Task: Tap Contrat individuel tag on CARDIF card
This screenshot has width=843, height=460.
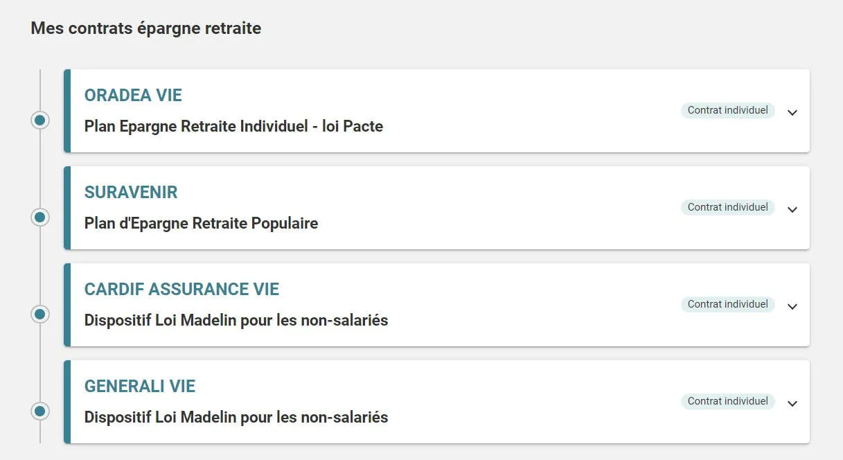Action: (x=727, y=304)
